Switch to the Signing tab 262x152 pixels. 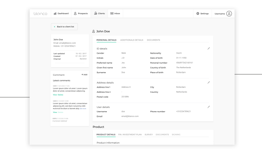pyautogui.click(x=176, y=135)
